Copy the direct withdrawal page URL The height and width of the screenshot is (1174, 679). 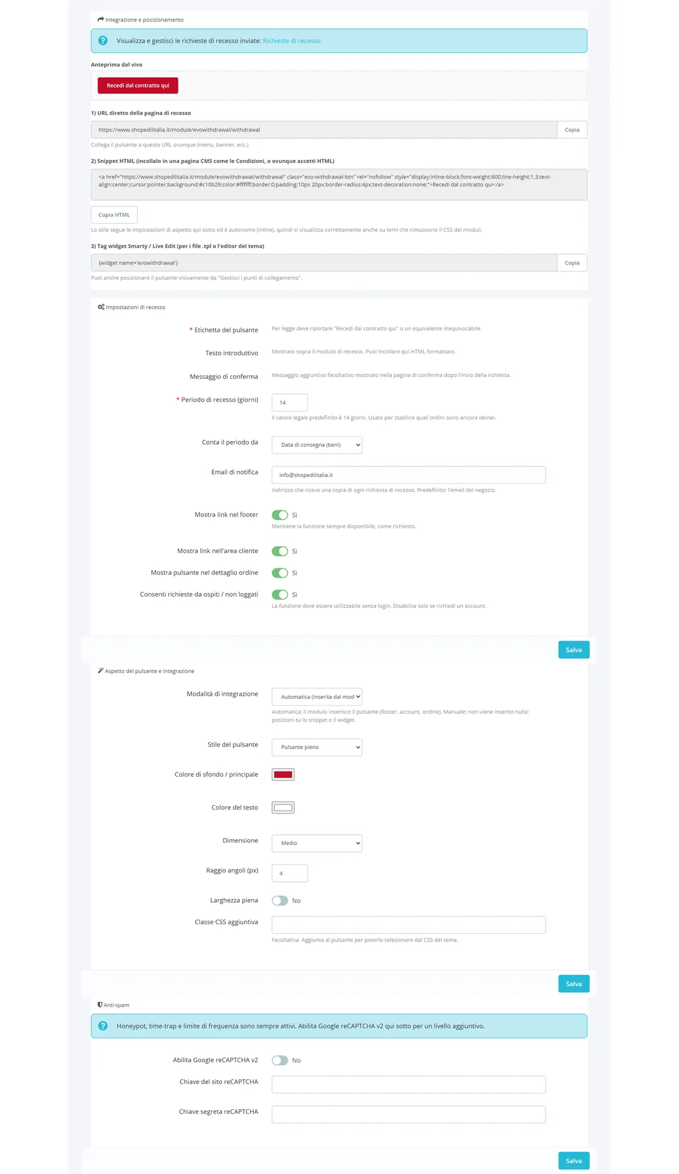(x=572, y=130)
